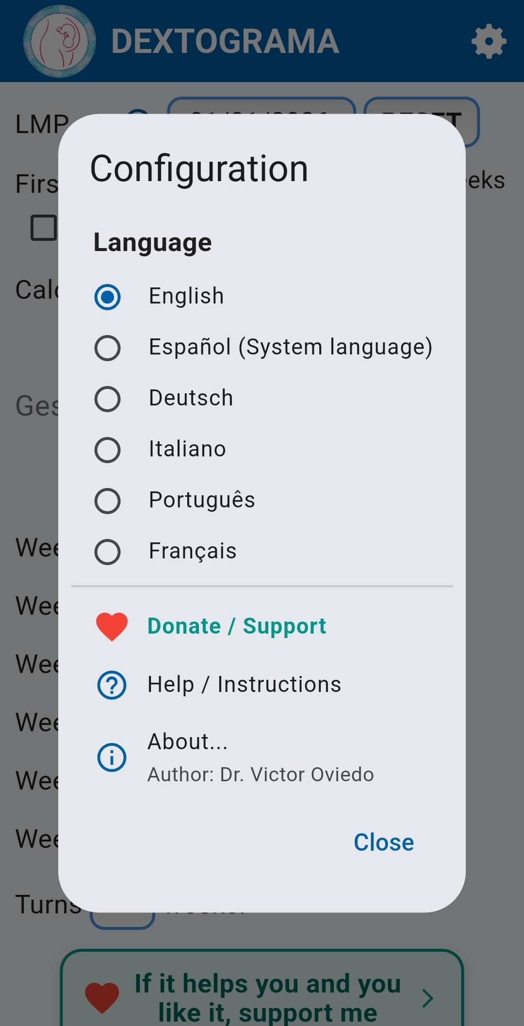The height and width of the screenshot is (1026, 524).
Task: Choose Español as the language
Action: click(x=108, y=348)
